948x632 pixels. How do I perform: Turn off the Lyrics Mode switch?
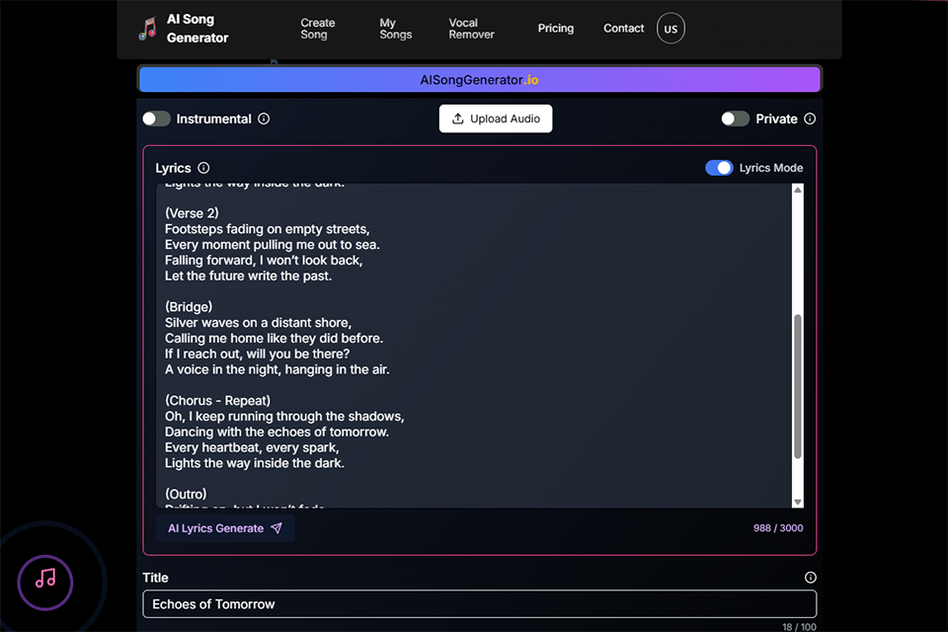[719, 168]
